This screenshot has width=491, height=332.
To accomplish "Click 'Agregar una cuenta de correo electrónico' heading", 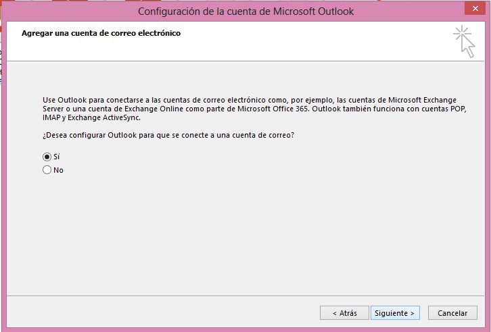I will tap(101, 32).
